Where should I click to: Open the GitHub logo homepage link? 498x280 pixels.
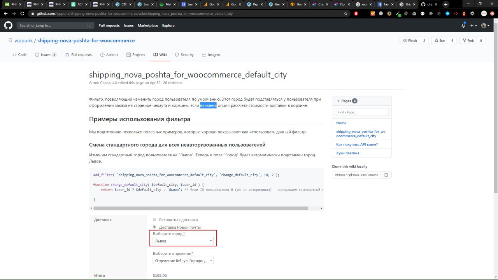(x=8, y=25)
